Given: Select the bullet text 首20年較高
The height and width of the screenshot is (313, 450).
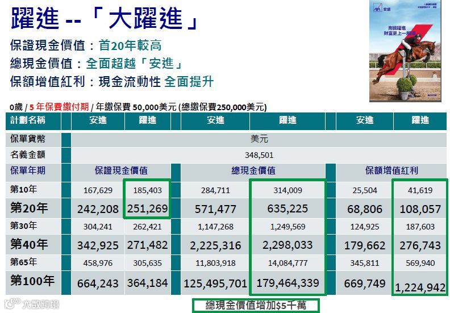Looking at the screenshot, I should click(130, 45).
